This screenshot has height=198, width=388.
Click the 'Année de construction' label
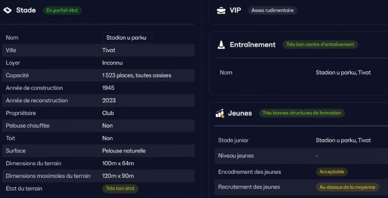click(34, 88)
